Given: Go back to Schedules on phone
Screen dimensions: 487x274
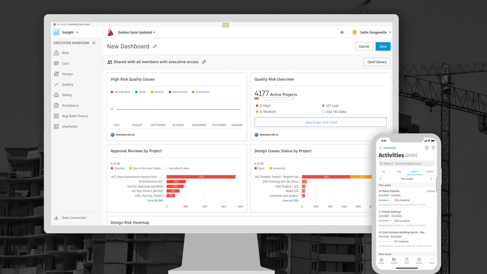Looking at the screenshot, I should [x=388, y=148].
